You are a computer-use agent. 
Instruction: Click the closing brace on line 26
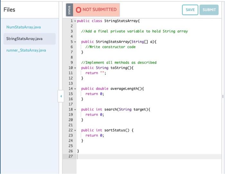pyautogui.click(x=78, y=151)
